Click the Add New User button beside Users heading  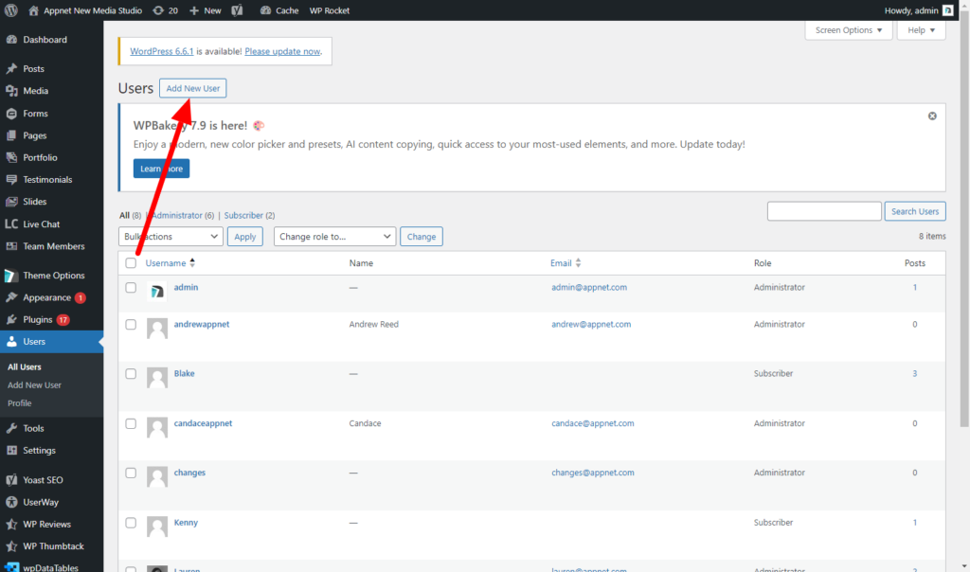[193, 88]
